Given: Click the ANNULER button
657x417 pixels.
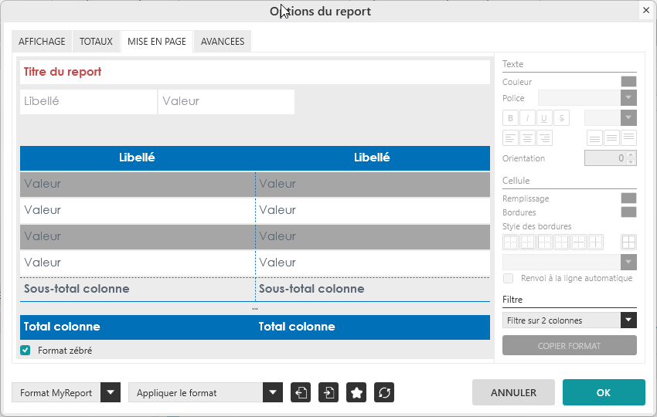Looking at the screenshot, I should [x=513, y=392].
